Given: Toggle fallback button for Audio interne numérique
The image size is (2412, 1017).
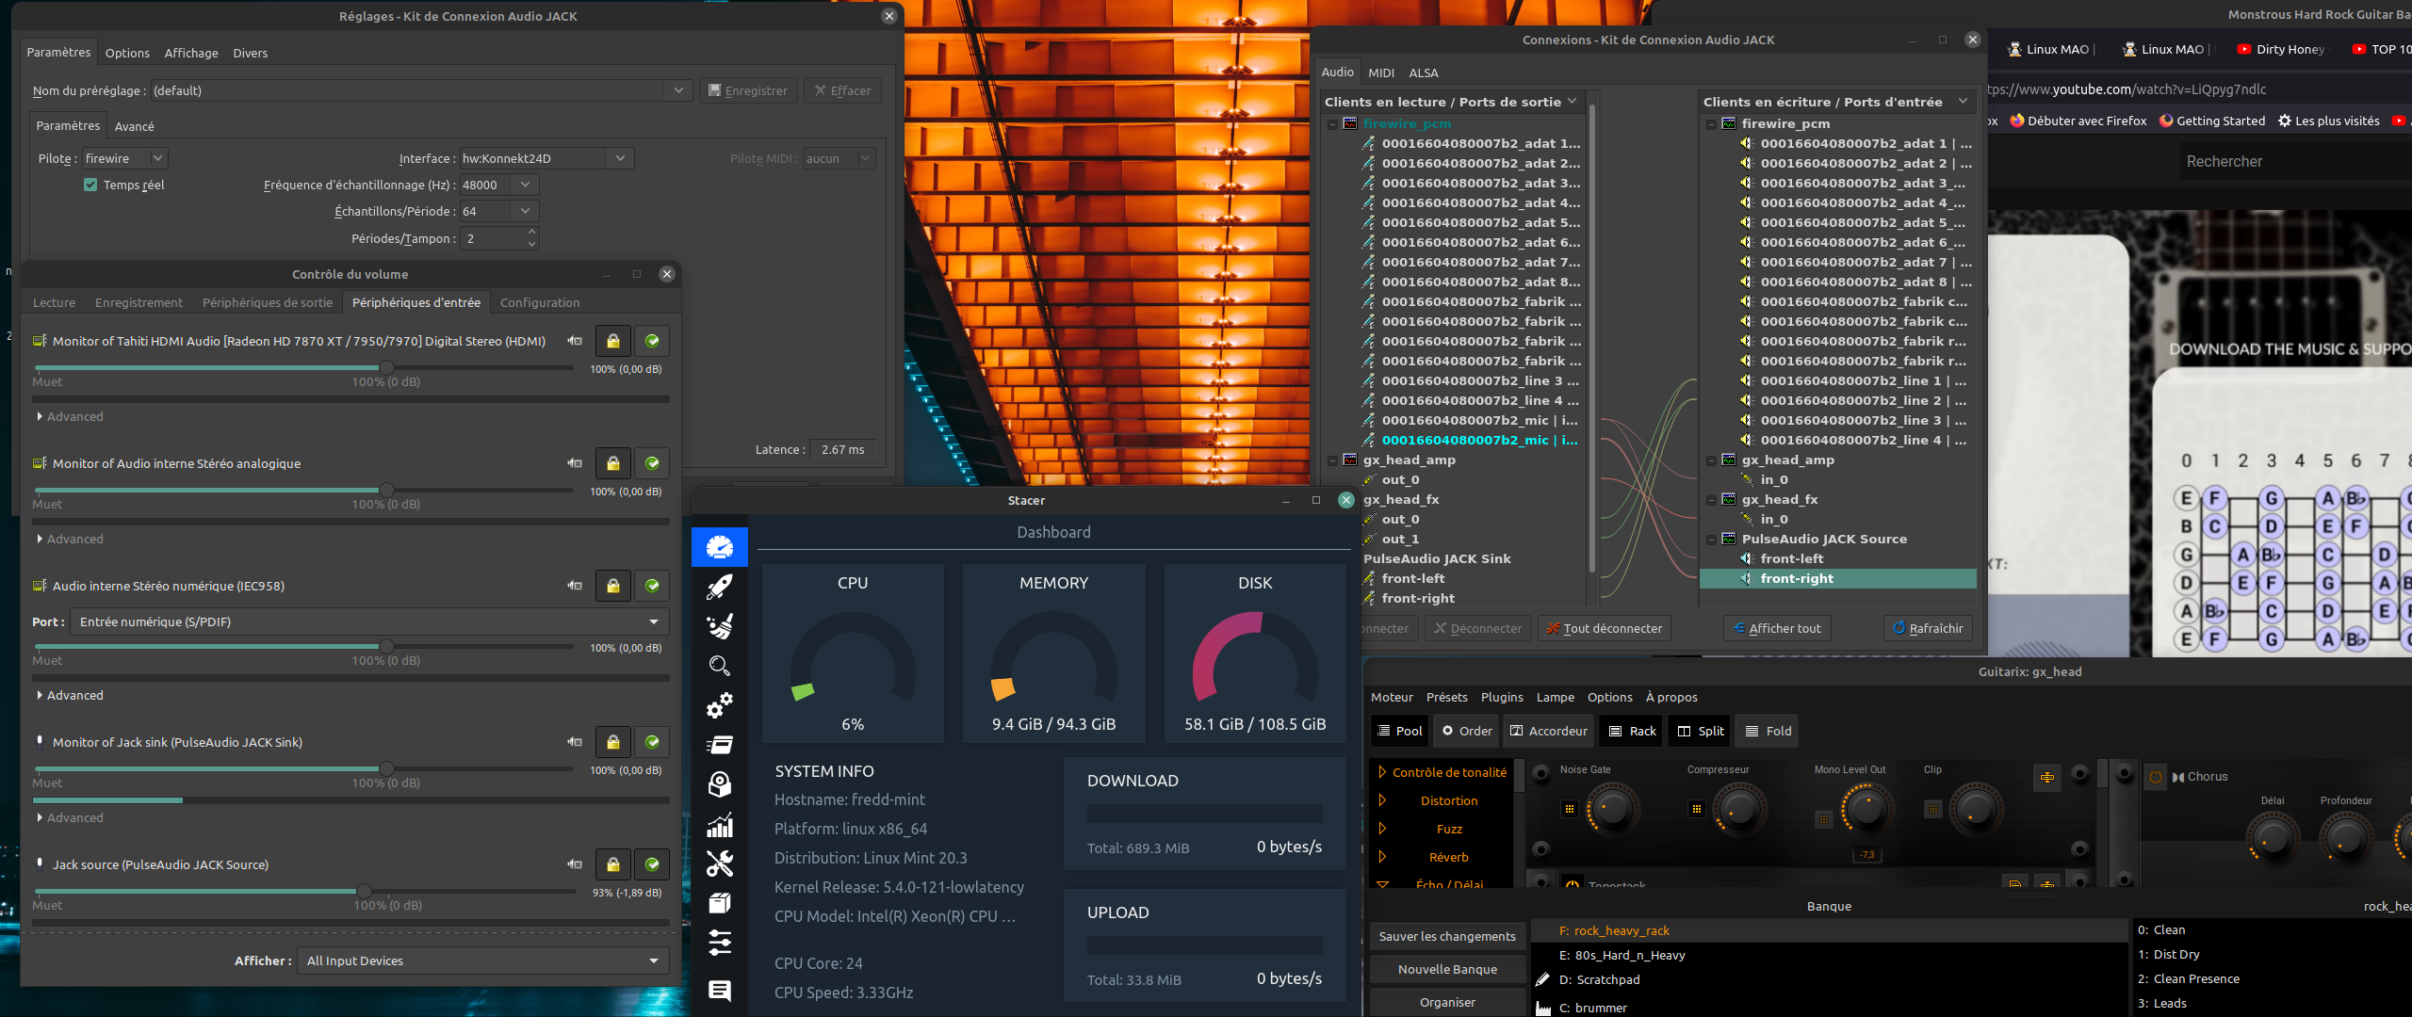Looking at the screenshot, I should click(x=652, y=586).
